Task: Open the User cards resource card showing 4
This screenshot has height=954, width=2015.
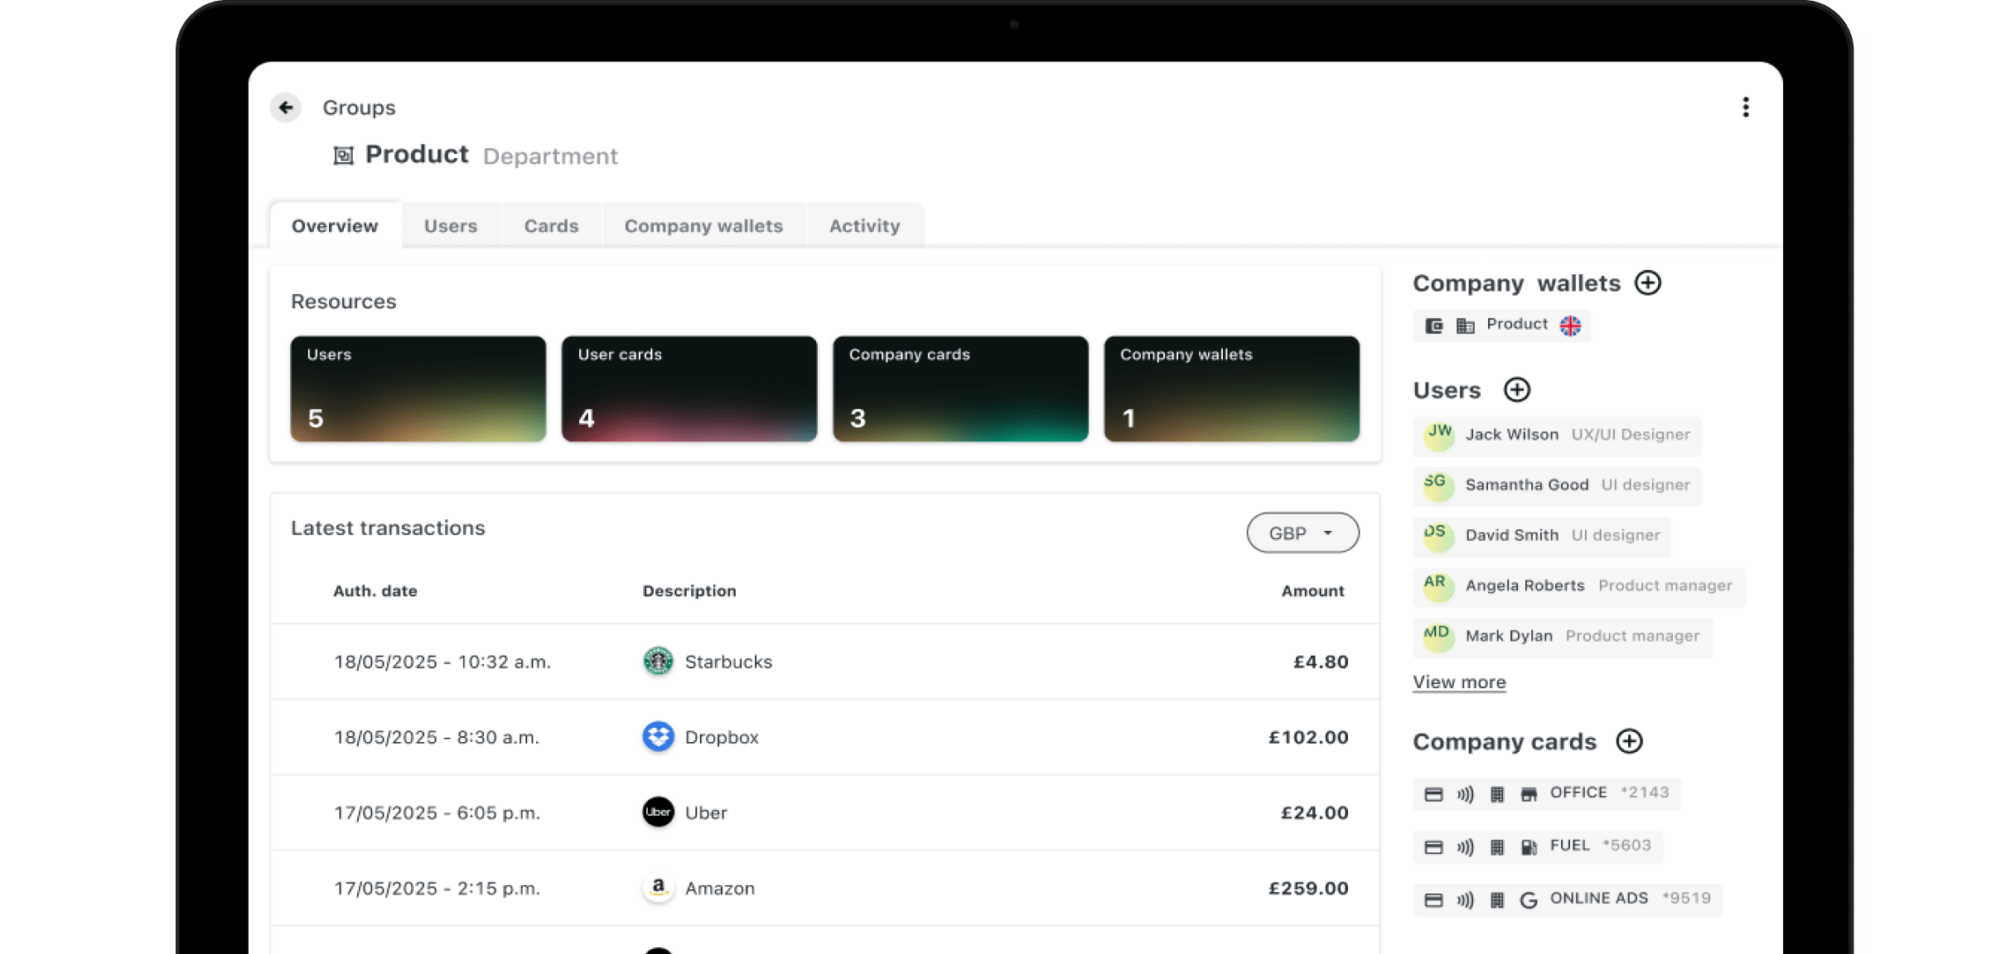Action: coord(689,388)
